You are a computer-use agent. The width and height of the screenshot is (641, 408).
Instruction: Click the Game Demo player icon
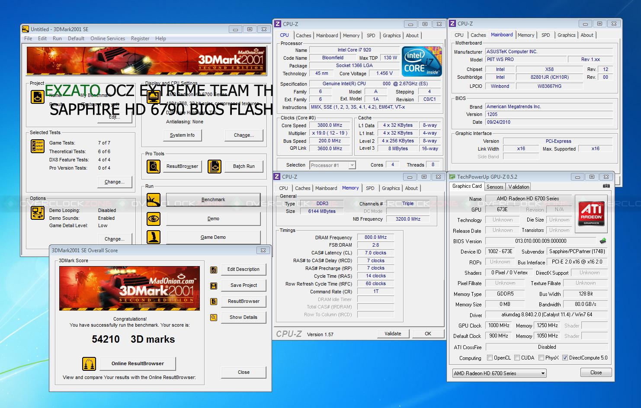pos(154,237)
